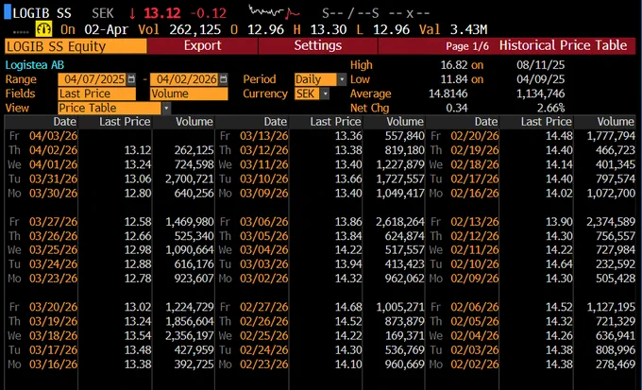Image resolution: width=642 pixels, height=390 pixels.
Task: Click the first column Last Price header
Action: click(125, 122)
